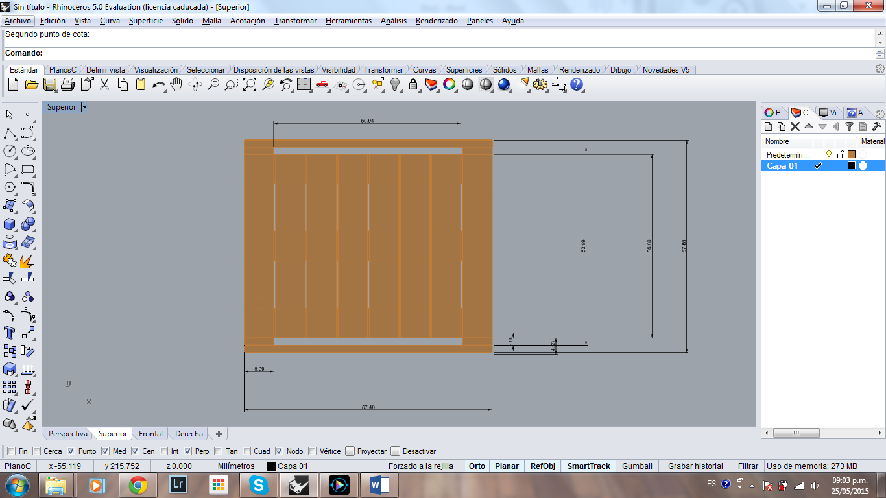Open Google Chrome from the taskbar

(x=138, y=484)
